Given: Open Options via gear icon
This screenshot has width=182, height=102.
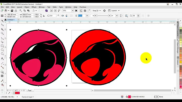Looking at the screenshot, I should tap(104, 11).
